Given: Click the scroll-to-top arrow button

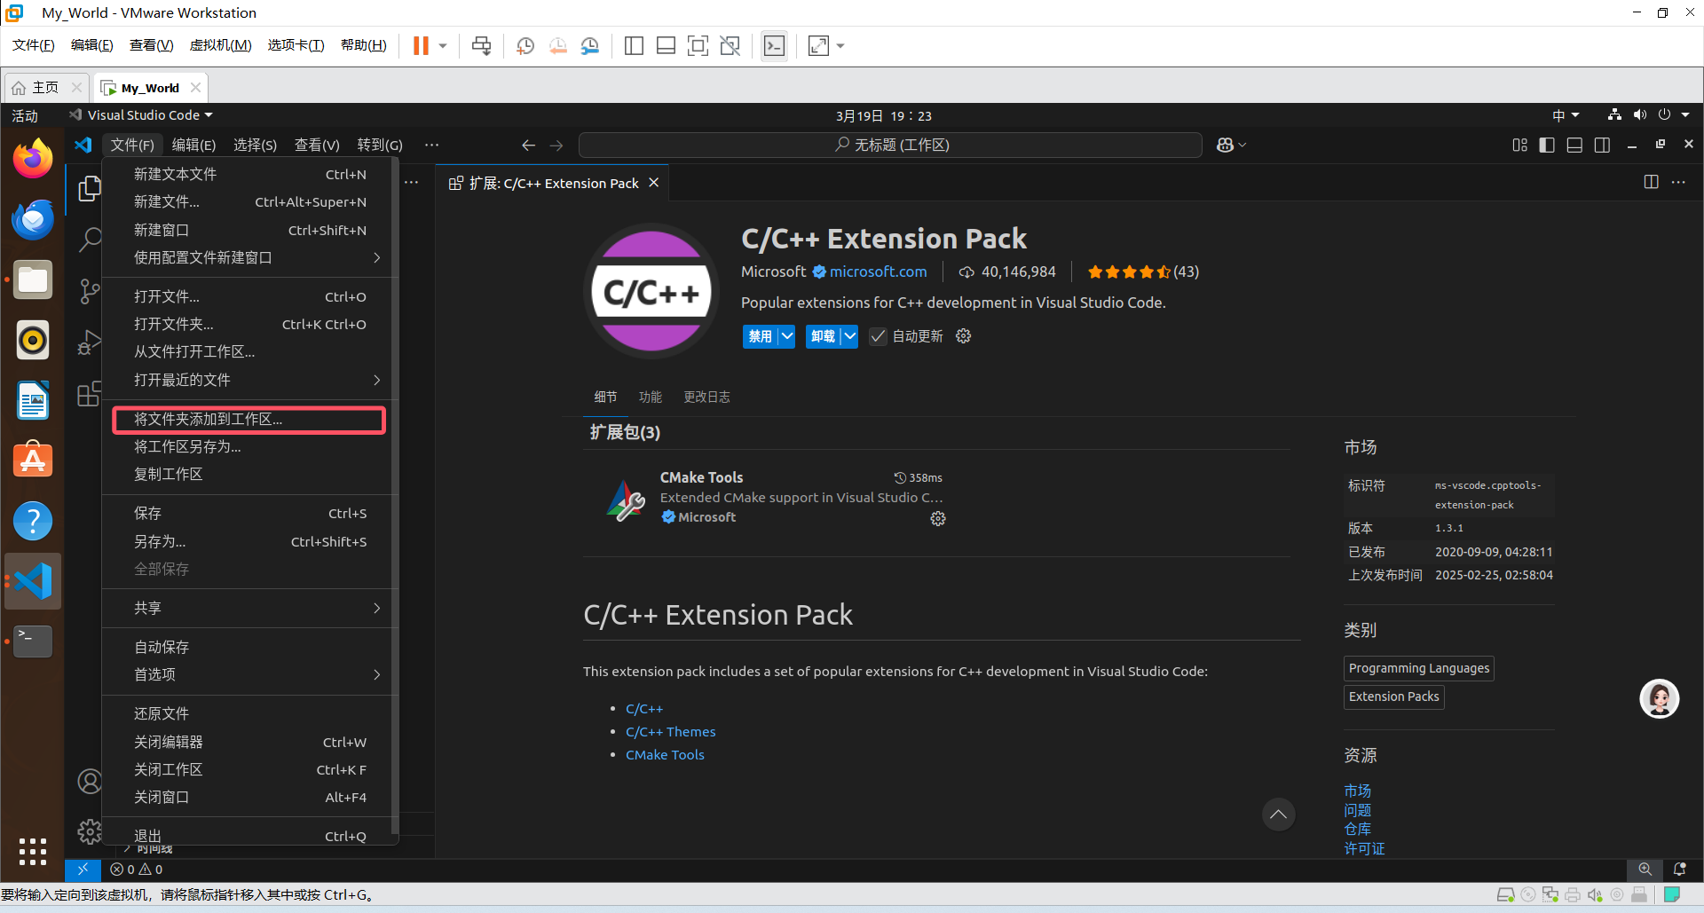Looking at the screenshot, I should pyautogui.click(x=1278, y=815).
